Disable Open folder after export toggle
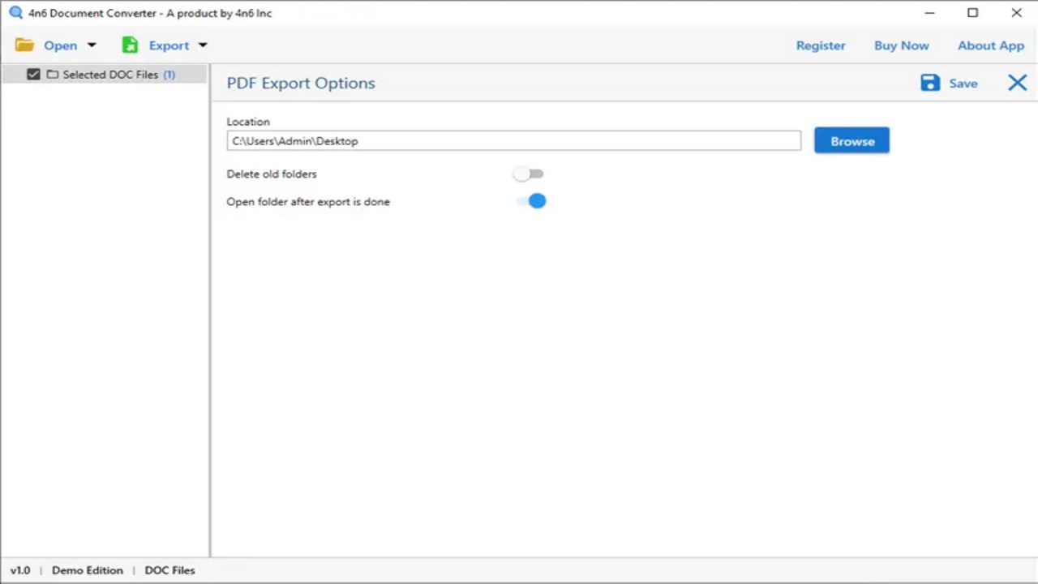The height and width of the screenshot is (584, 1038). 531,200
